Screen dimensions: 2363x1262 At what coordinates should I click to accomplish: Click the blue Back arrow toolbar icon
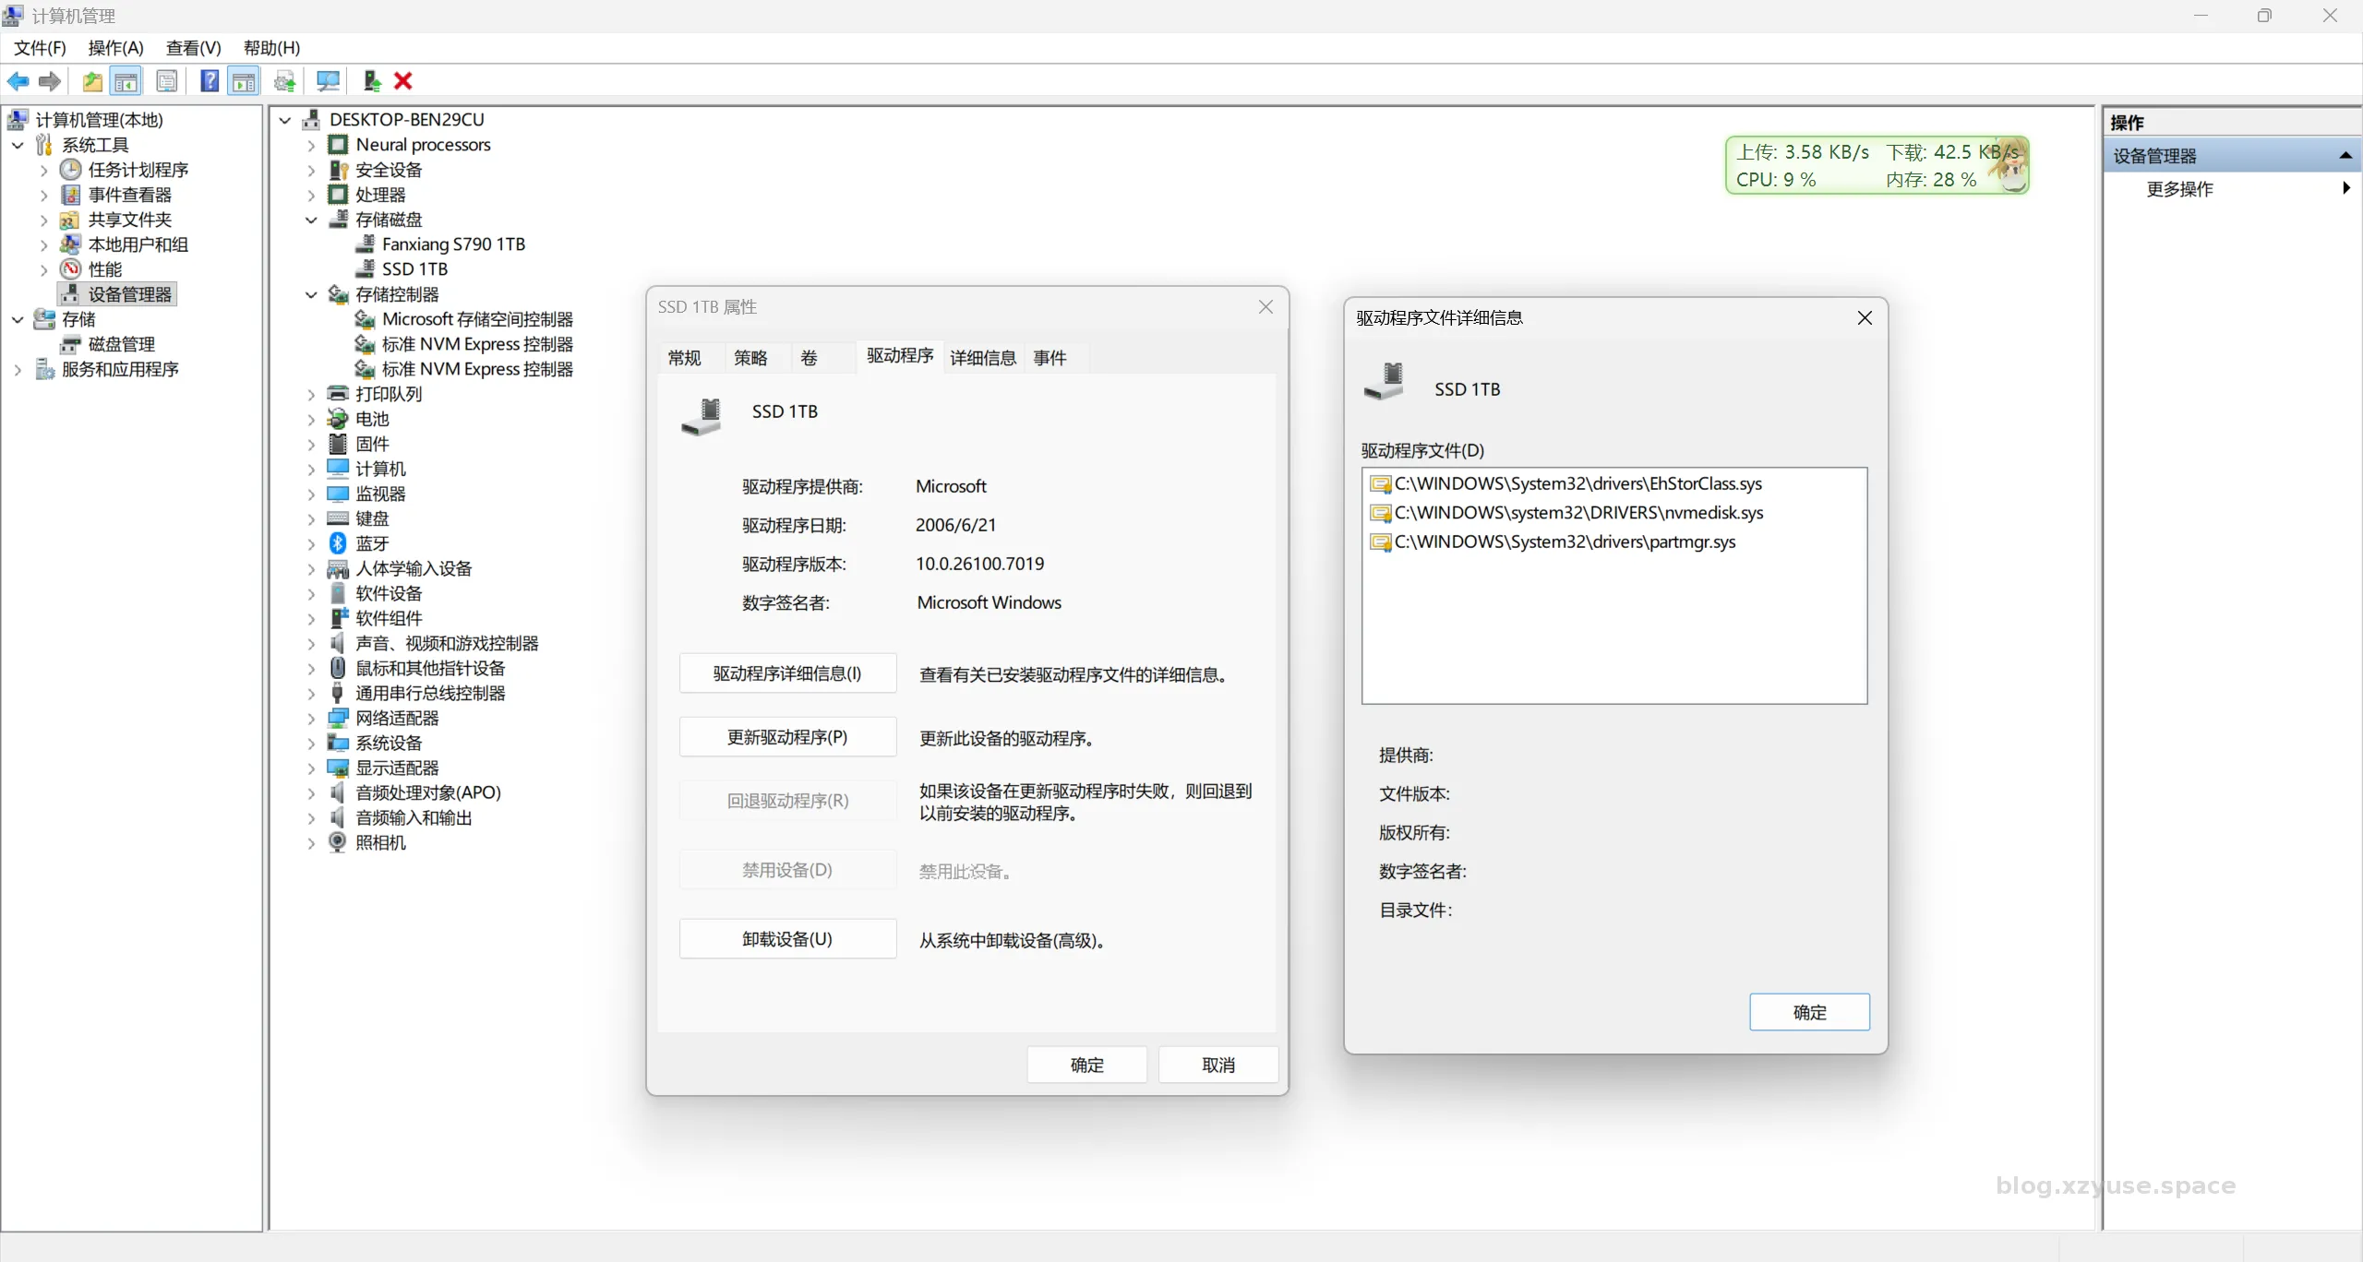(x=18, y=81)
